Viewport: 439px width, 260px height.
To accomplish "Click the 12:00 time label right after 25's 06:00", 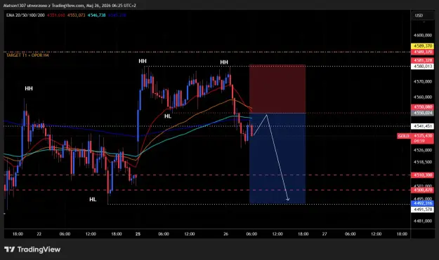I will click(189, 234).
